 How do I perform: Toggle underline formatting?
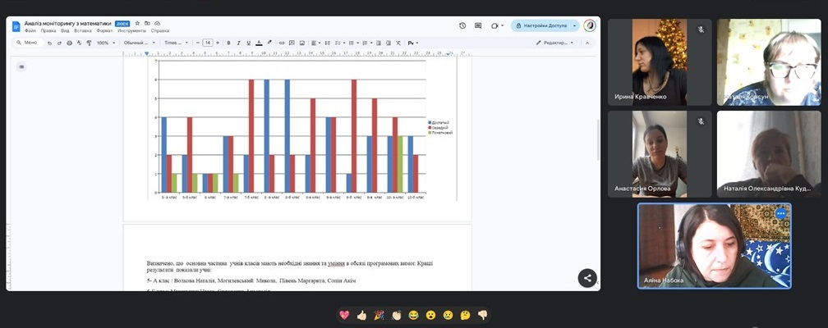pos(248,43)
